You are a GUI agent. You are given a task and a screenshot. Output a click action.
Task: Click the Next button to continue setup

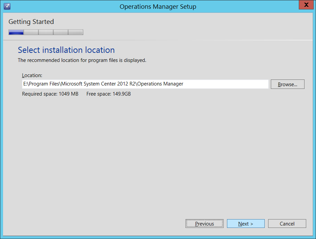(x=246, y=224)
